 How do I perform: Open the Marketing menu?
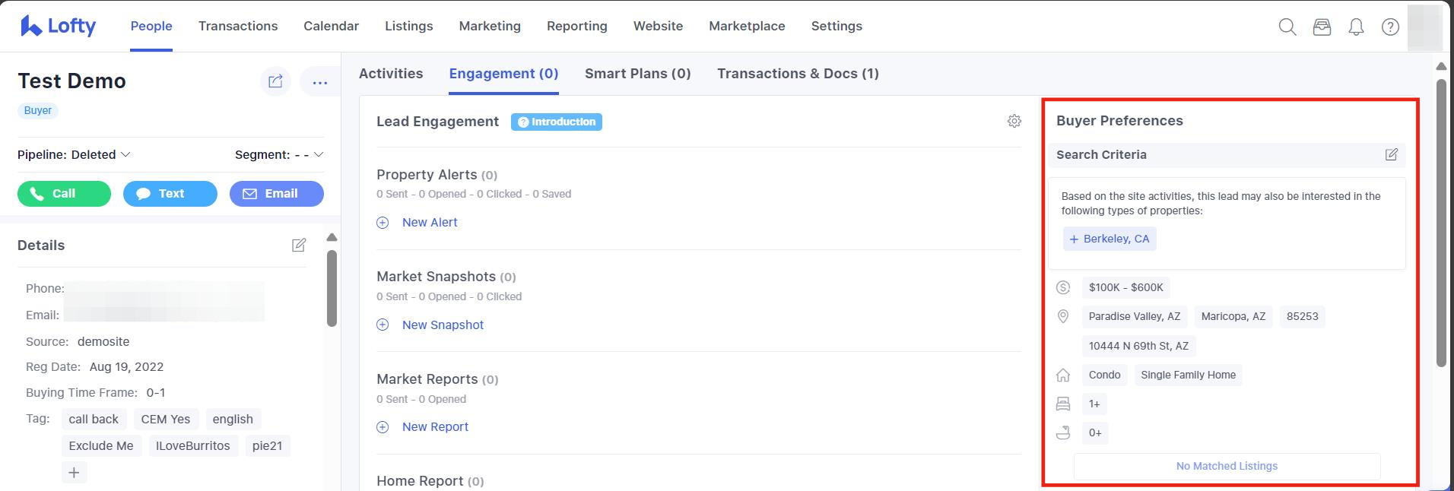[x=490, y=26]
